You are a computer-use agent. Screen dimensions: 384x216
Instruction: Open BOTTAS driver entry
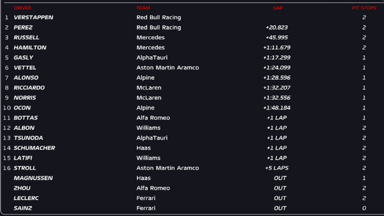tap(26, 118)
